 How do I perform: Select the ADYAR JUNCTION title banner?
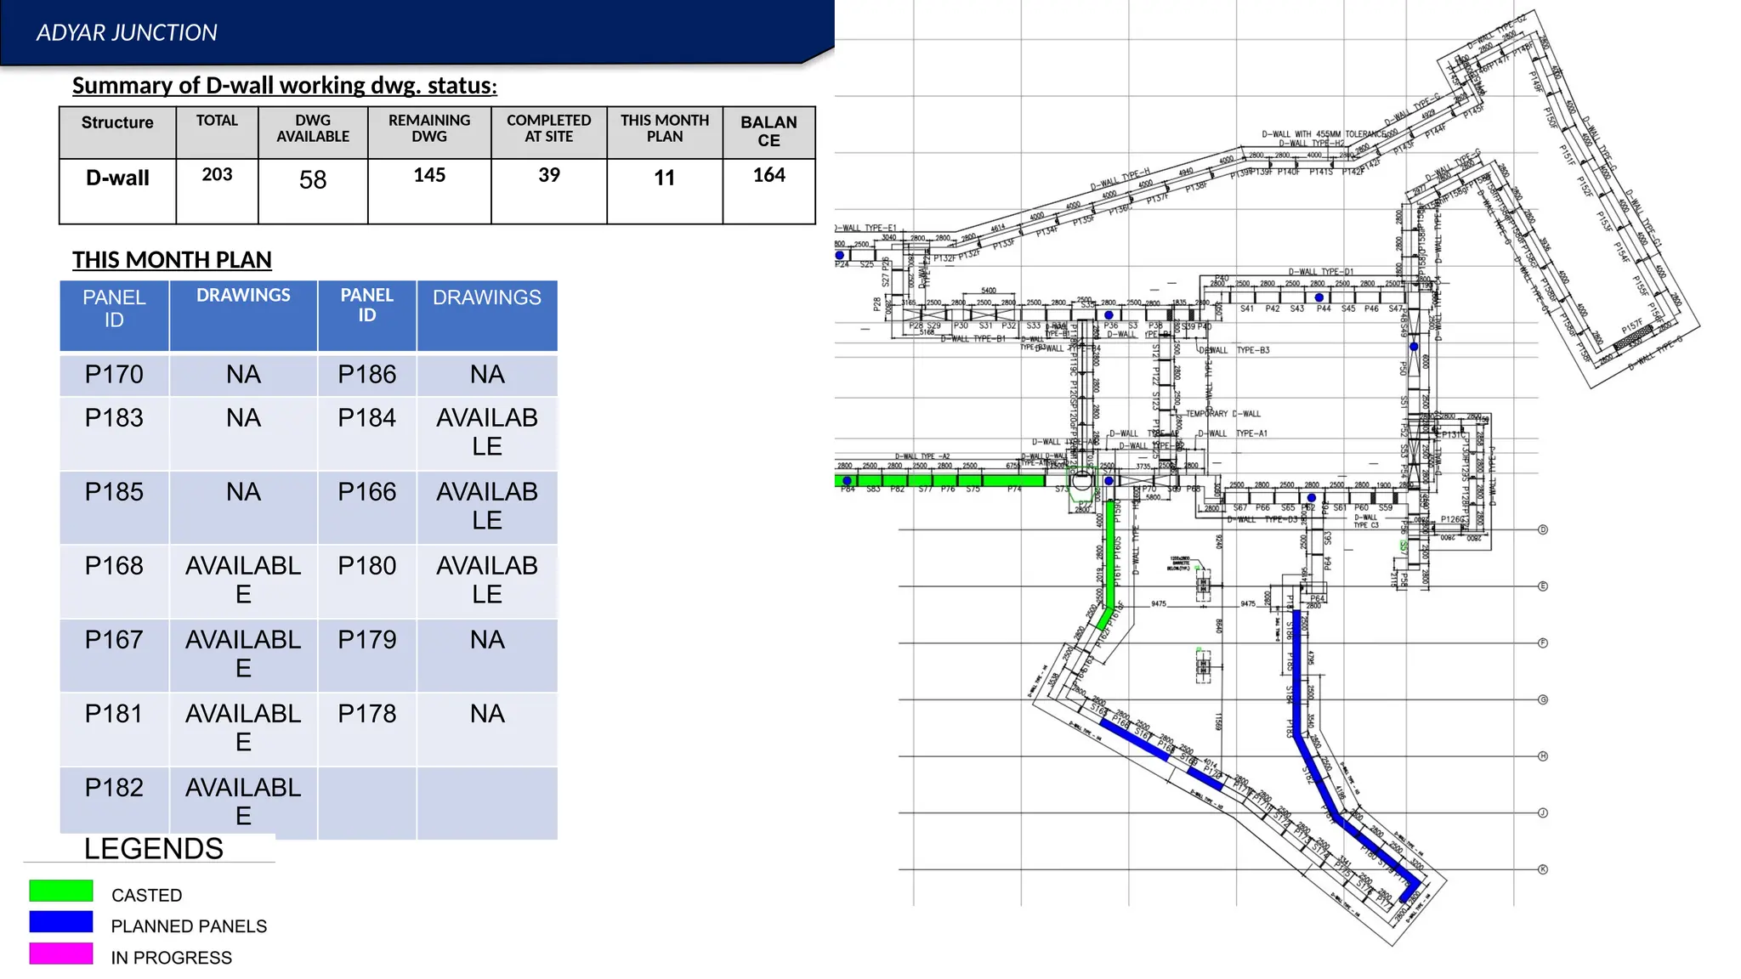tap(127, 32)
